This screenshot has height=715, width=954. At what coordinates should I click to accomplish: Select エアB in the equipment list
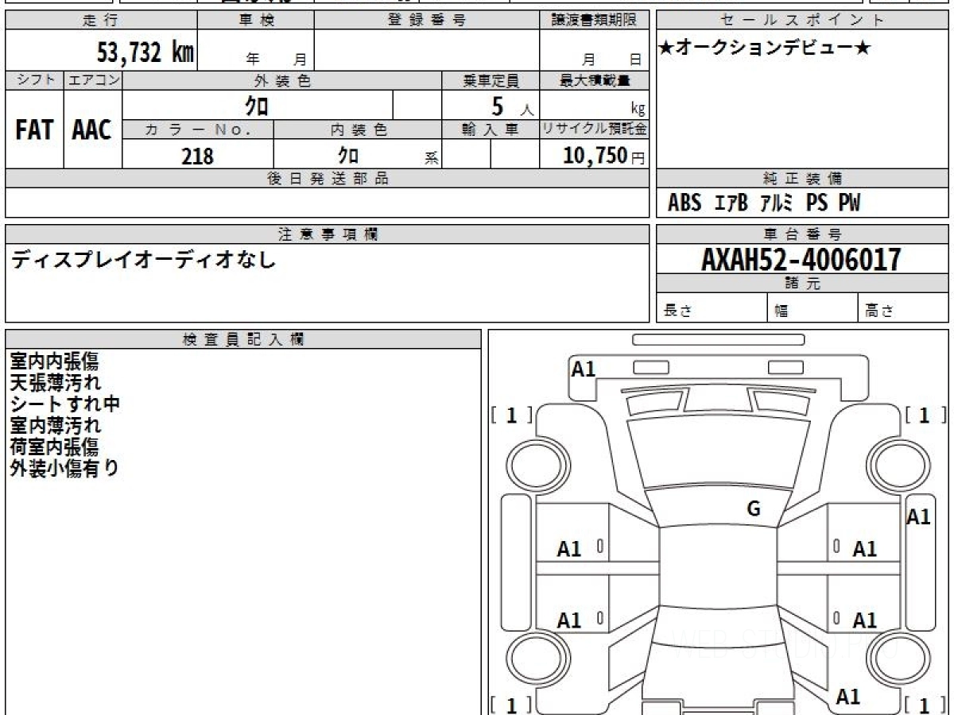pyautogui.click(x=731, y=203)
